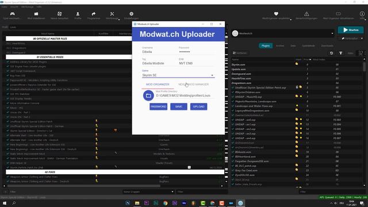
Task: Toggle checkbox for Bug Fixes SSE mod
Action: tap(7, 76)
